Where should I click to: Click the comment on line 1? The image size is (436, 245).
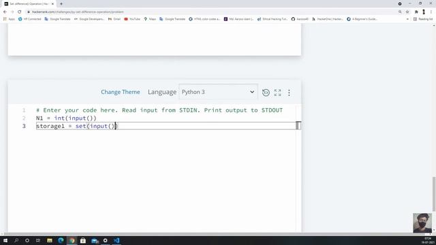(x=159, y=110)
